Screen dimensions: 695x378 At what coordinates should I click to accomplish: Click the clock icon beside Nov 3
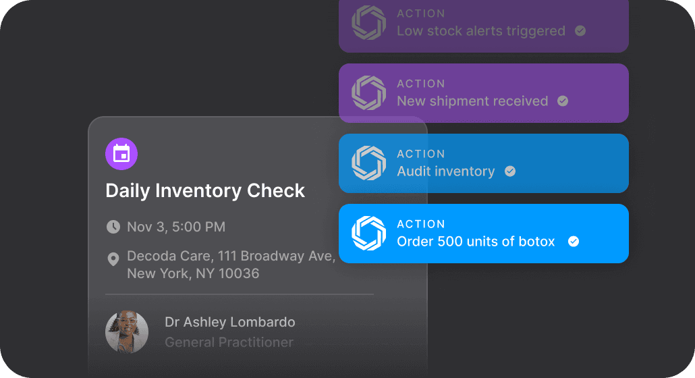point(113,227)
